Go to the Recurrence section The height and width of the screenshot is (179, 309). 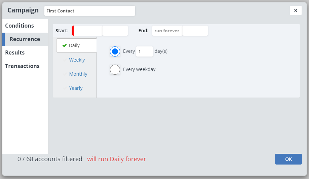point(25,39)
